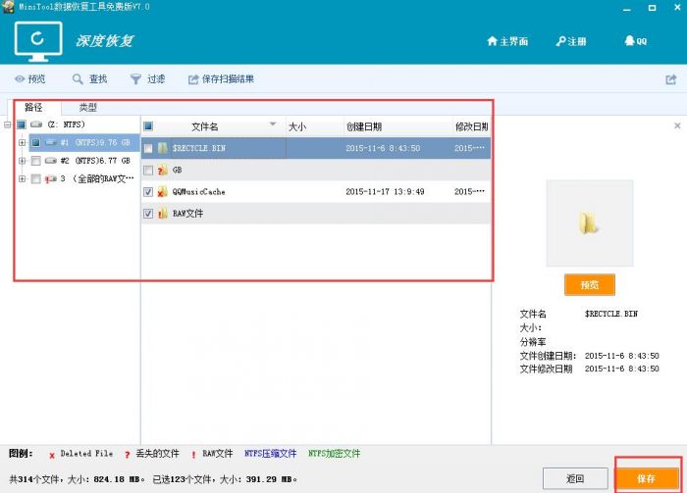
Task: Select the RAW文件 row name
Action: pyautogui.click(x=188, y=214)
